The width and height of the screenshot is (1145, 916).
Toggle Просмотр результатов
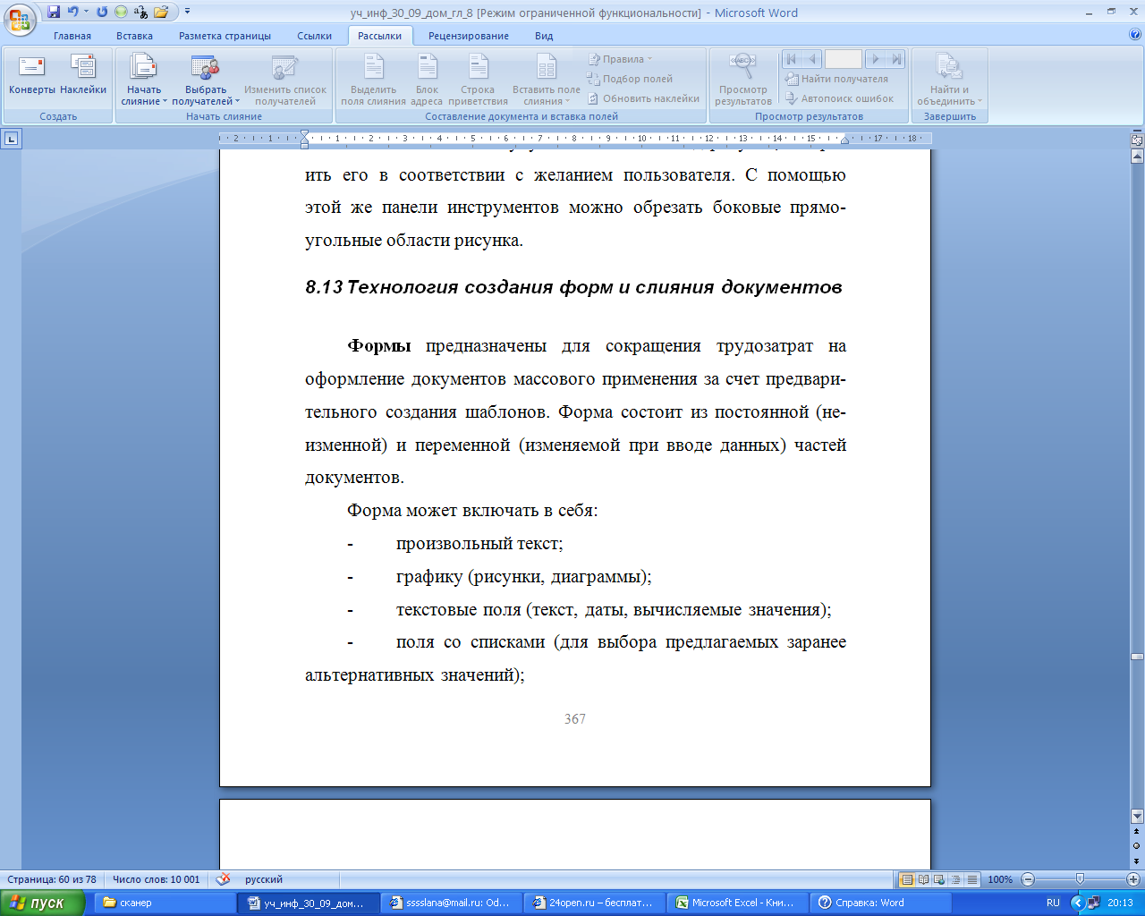(x=742, y=80)
